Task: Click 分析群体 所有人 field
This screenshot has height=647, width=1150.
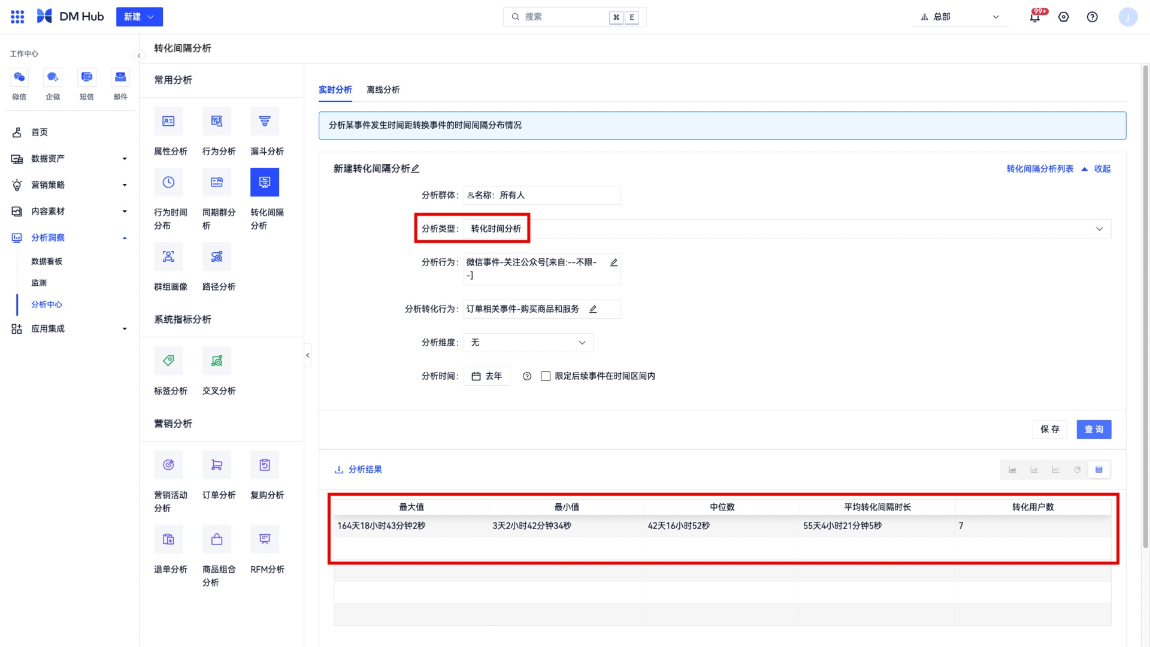Action: point(542,195)
